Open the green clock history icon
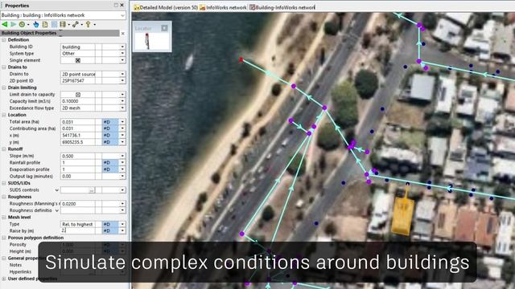Screen dimensions: 515x289 22,25
